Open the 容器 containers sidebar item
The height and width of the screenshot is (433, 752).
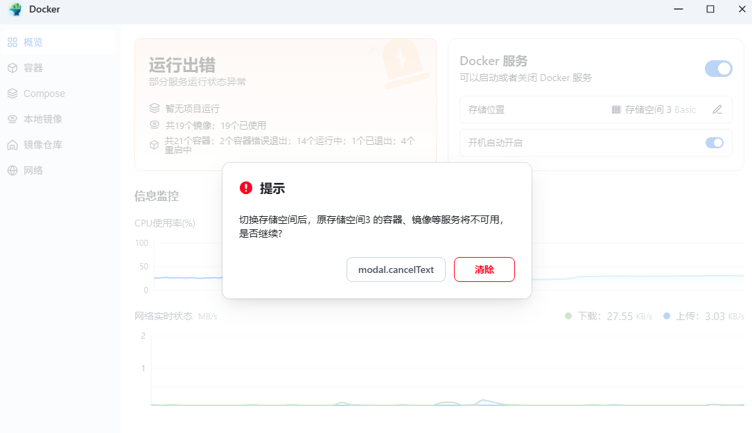[58, 68]
